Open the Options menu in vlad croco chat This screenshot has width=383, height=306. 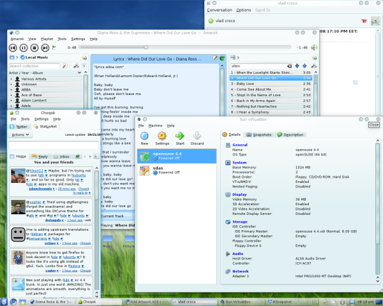(x=244, y=10)
